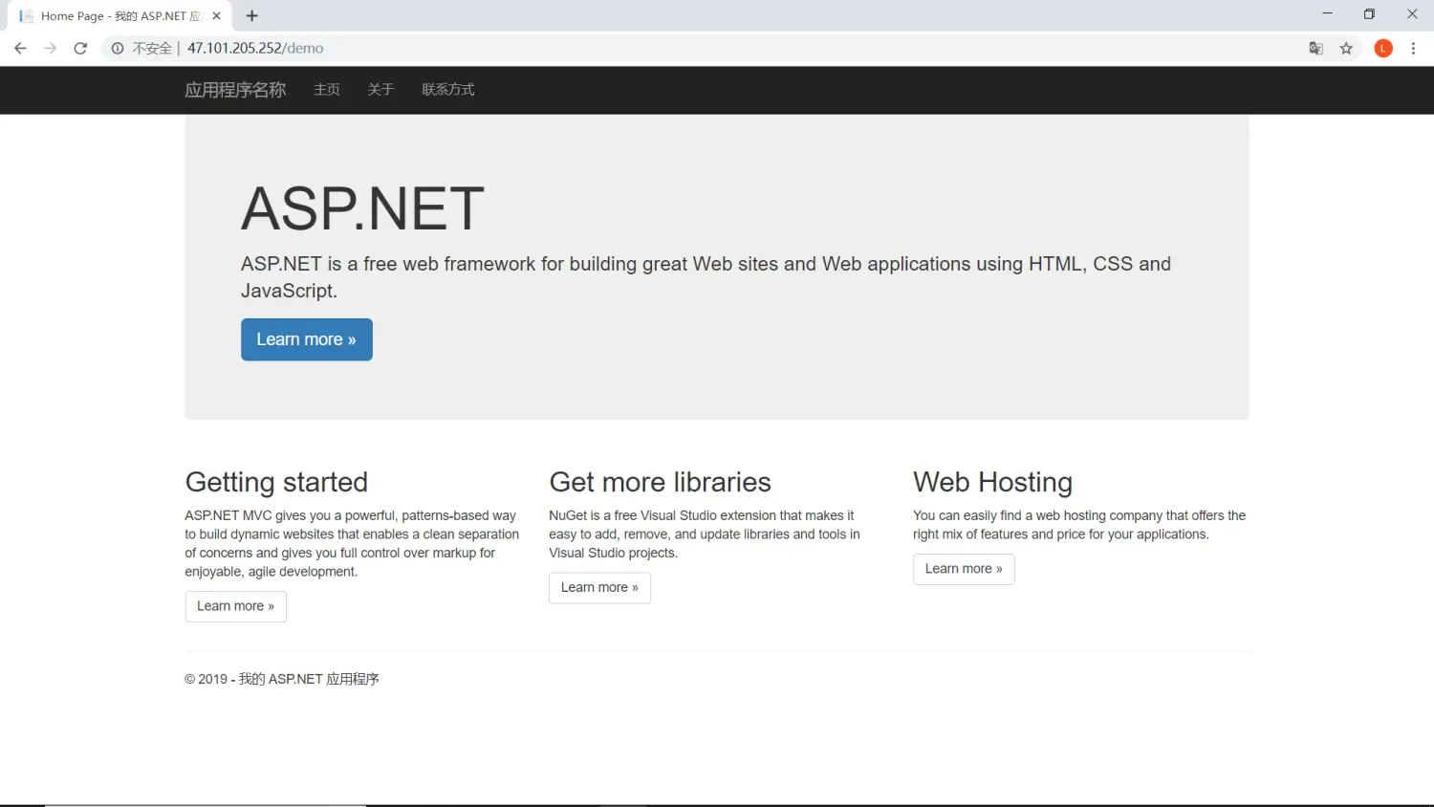Screen dimensions: 1434x807
Task: Click Learn more under Web Hosting
Action: point(964,569)
